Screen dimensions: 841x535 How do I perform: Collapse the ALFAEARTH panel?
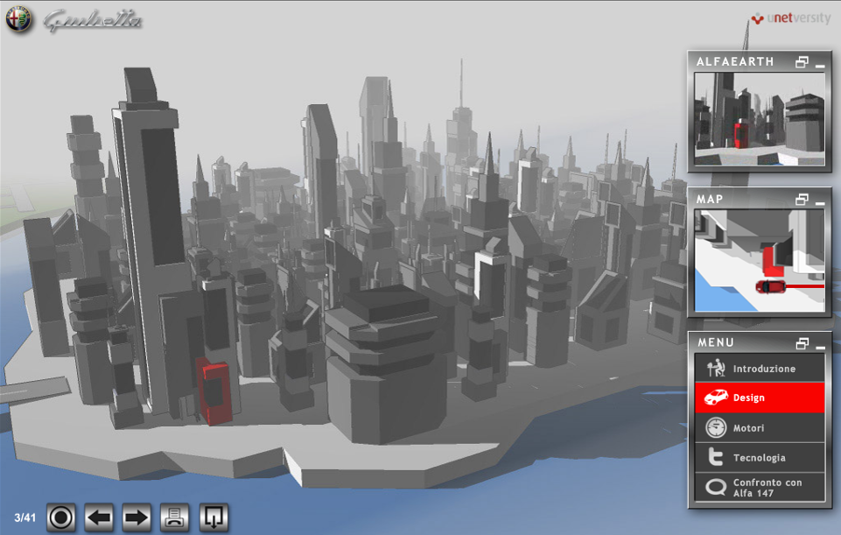(820, 63)
